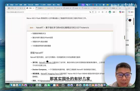Open the red WPS icon in Dock

pos(102,85)
